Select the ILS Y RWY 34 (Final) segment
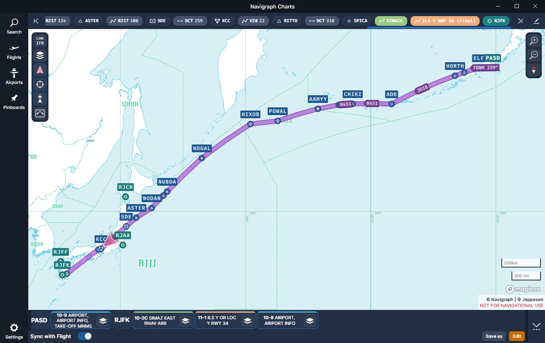This screenshot has width=545, height=343. point(445,21)
